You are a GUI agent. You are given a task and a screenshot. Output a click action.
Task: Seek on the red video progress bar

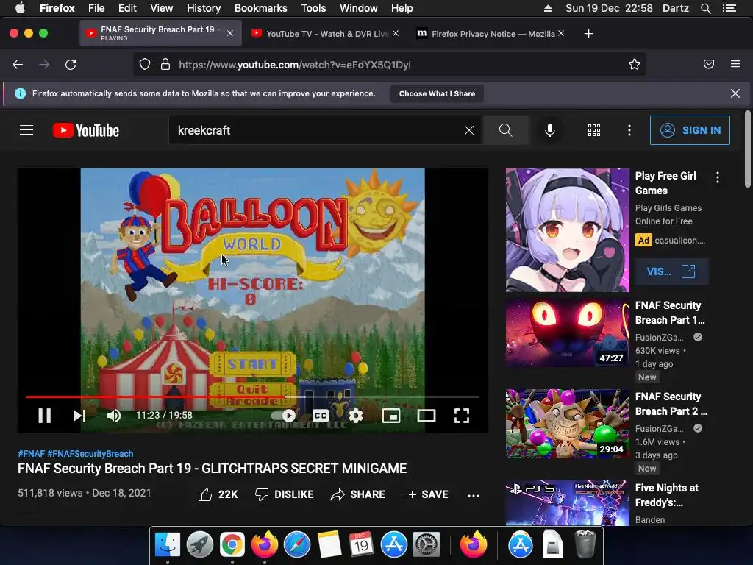[x=253, y=397]
